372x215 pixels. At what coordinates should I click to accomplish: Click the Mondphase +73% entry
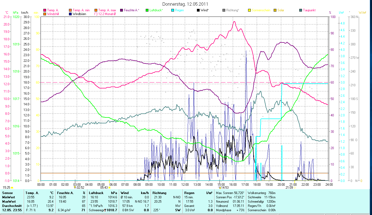tap(231, 210)
